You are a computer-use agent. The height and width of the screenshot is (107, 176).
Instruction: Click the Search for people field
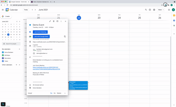11,44
